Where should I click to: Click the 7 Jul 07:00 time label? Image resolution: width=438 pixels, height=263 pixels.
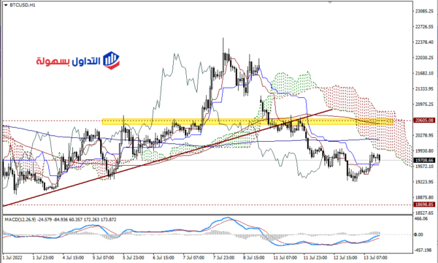click(193, 257)
